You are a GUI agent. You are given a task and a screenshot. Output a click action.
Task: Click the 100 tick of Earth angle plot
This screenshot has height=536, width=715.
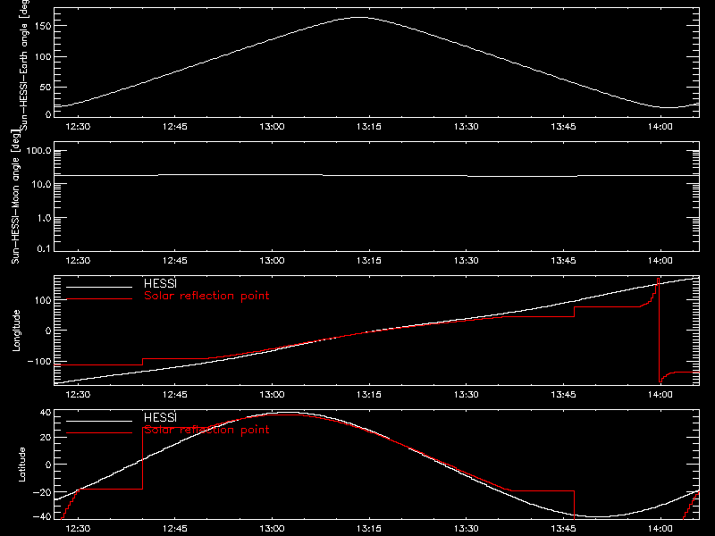tap(42, 57)
